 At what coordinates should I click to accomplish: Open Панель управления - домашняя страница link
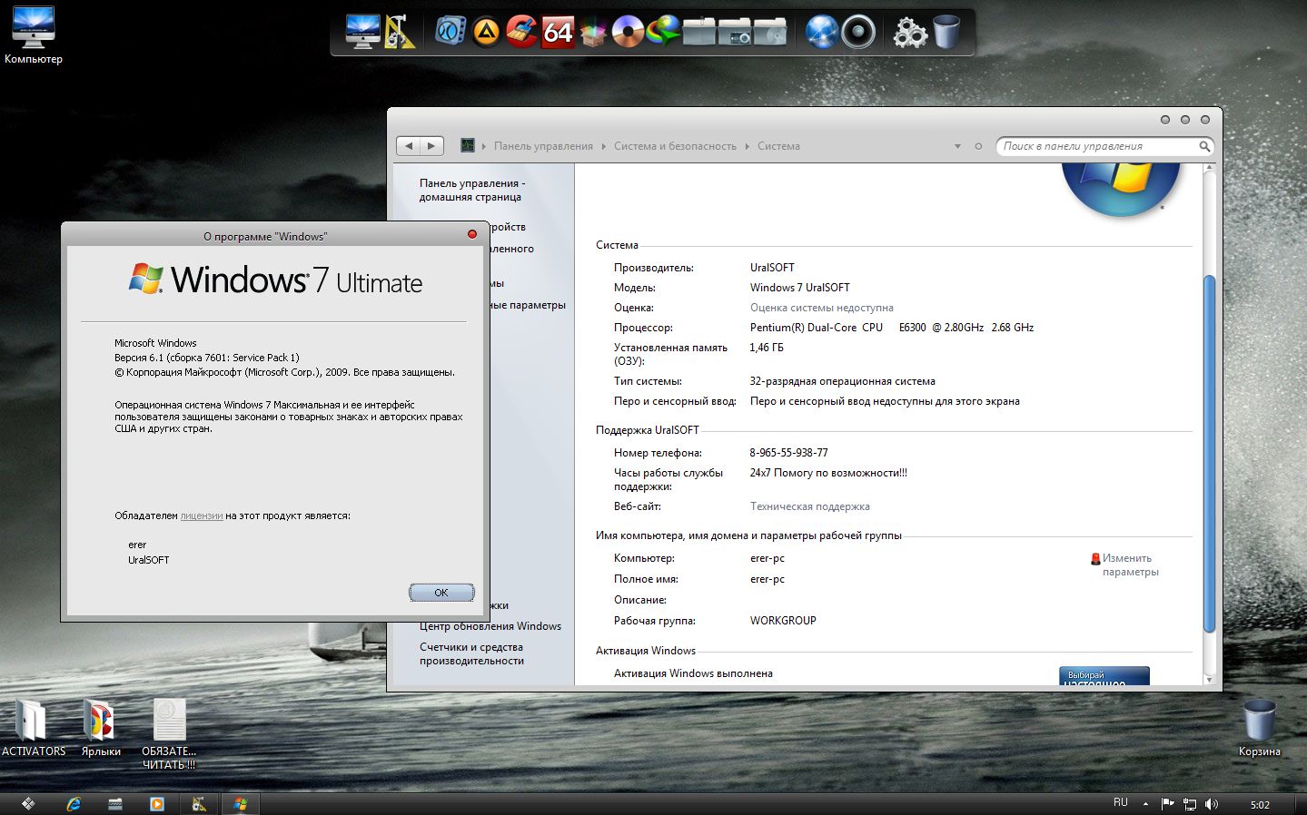pos(471,190)
